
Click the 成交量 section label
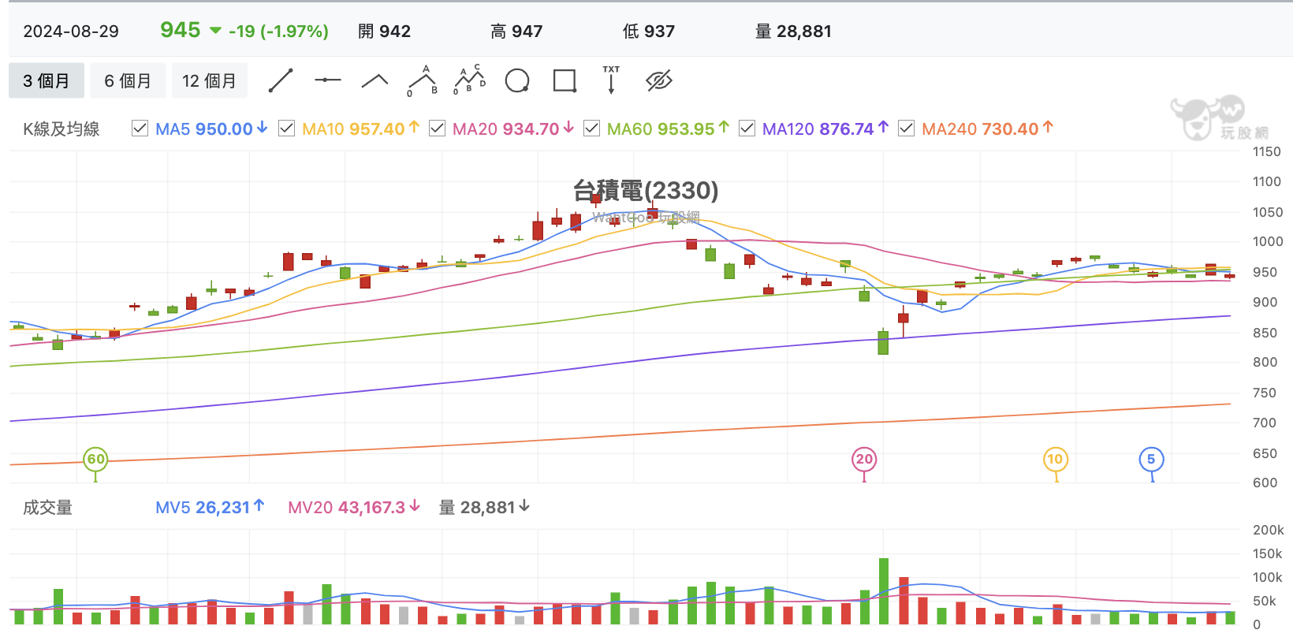coord(47,508)
